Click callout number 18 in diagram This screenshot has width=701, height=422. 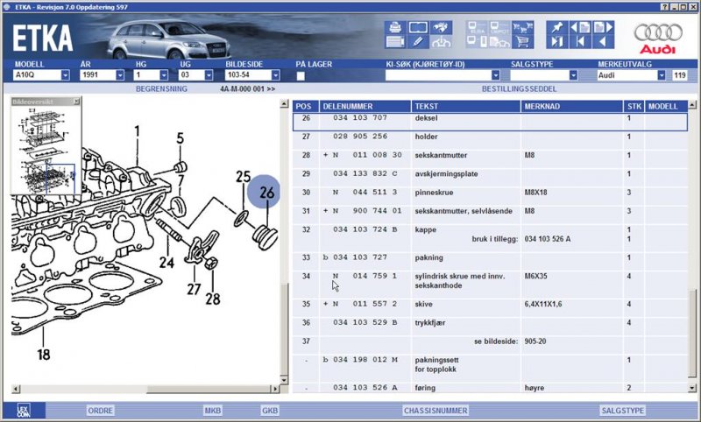coord(43,355)
